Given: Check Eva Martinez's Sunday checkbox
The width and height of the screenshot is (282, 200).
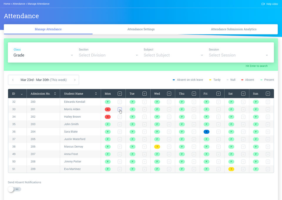Looking at the screenshot, I should pyautogui.click(x=268, y=169).
